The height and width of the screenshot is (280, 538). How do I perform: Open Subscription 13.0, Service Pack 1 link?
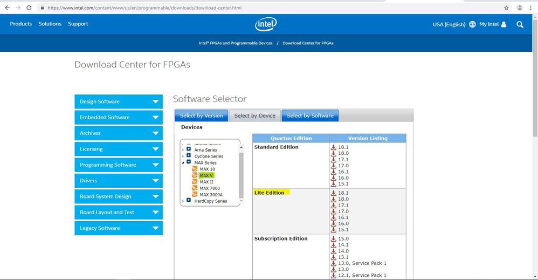(362, 263)
